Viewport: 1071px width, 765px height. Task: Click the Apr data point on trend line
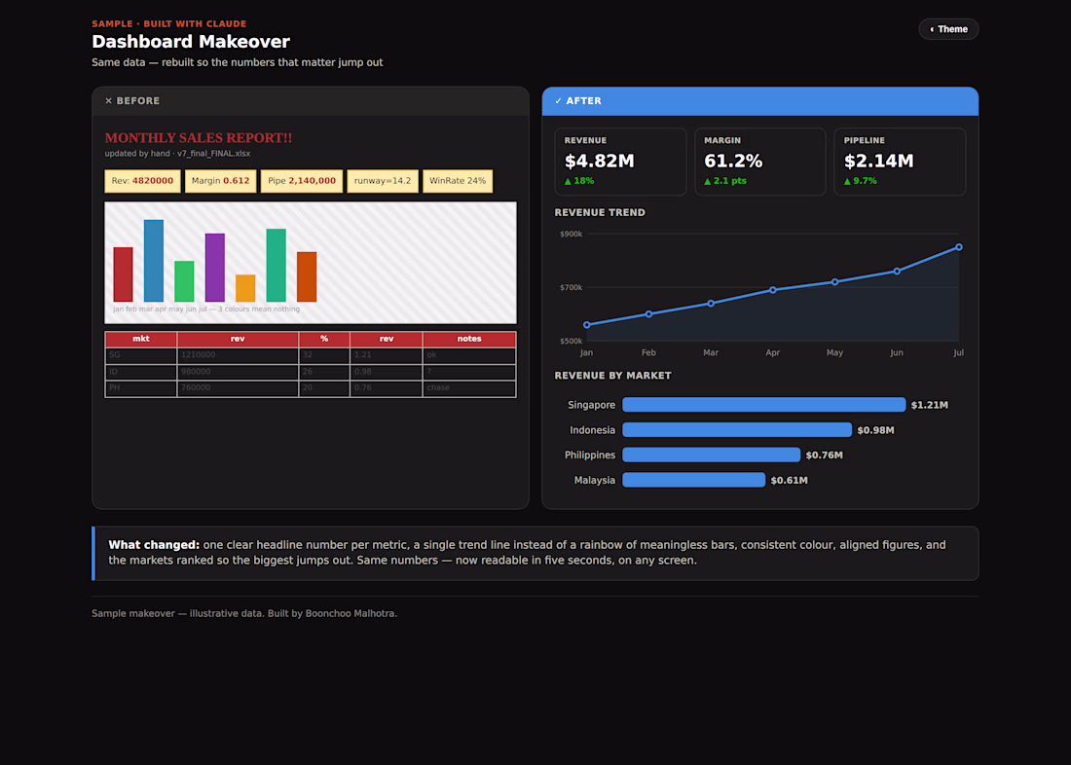(772, 290)
